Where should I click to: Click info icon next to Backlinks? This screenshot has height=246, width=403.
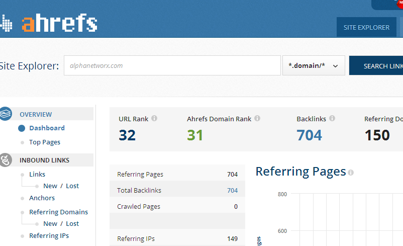click(332, 118)
